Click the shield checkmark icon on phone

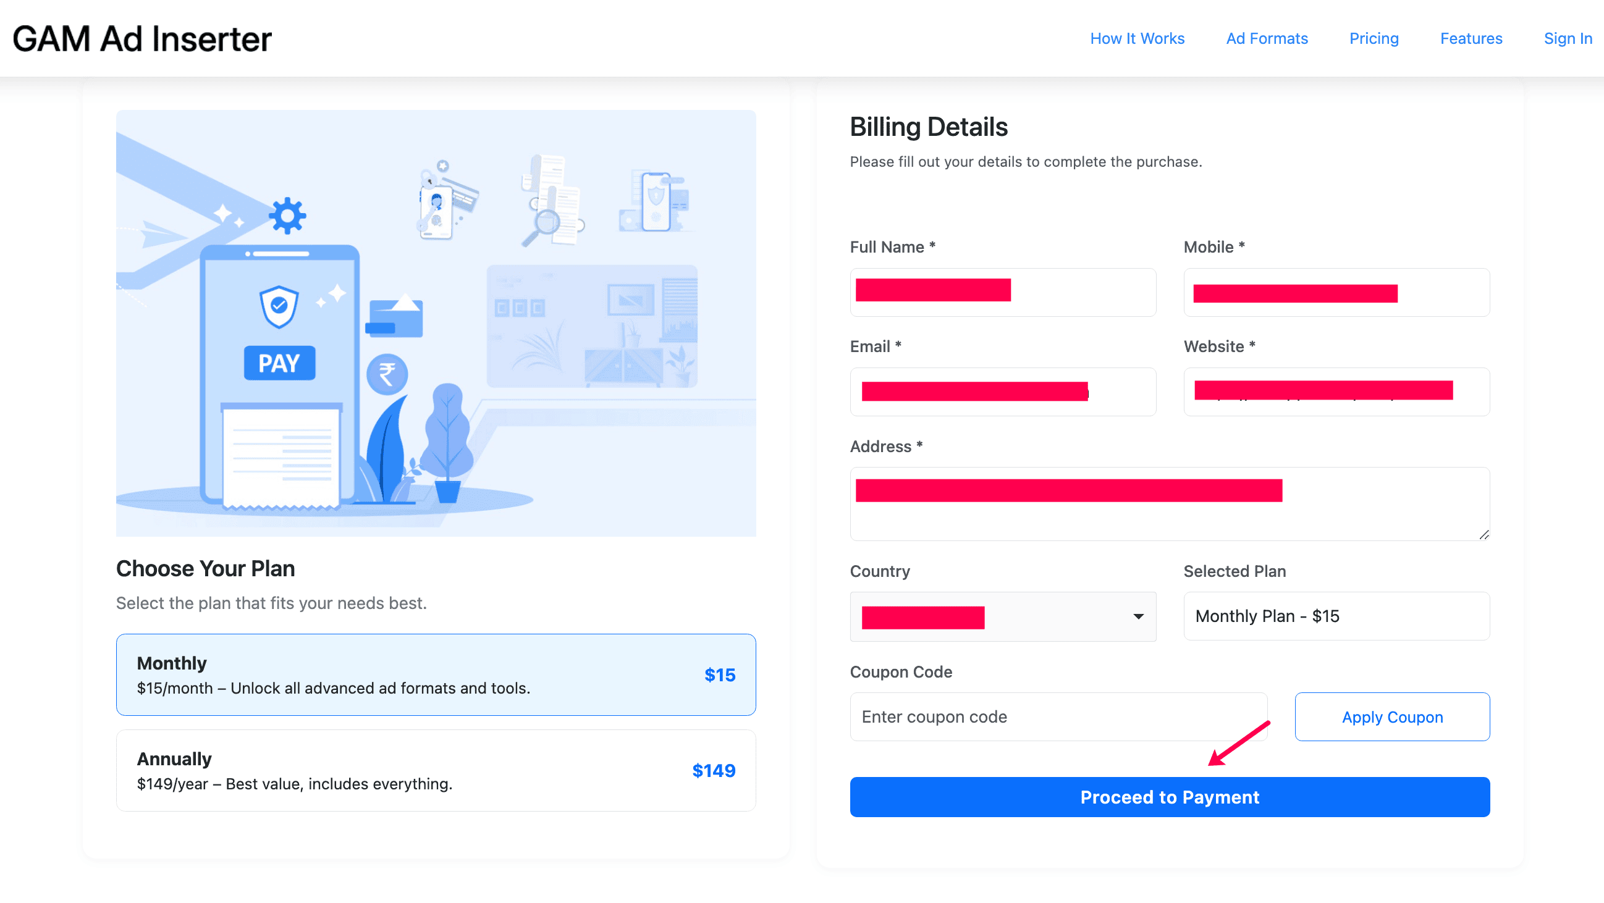tap(278, 306)
